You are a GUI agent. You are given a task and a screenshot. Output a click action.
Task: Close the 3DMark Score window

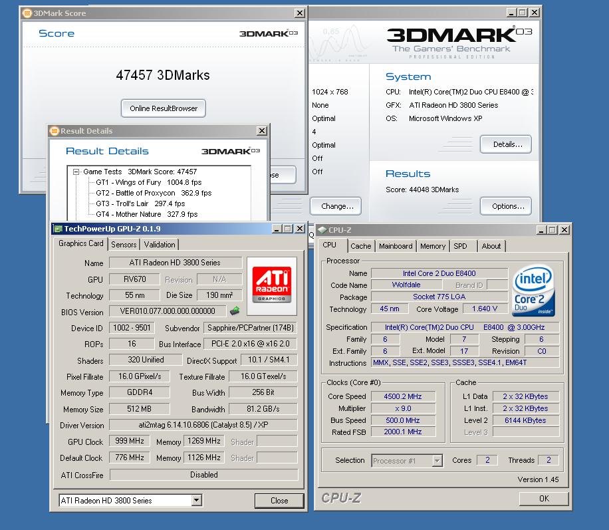click(x=300, y=13)
